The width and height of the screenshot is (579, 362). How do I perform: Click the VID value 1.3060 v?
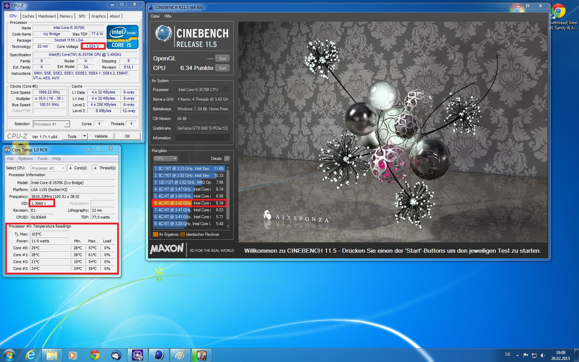(x=42, y=204)
